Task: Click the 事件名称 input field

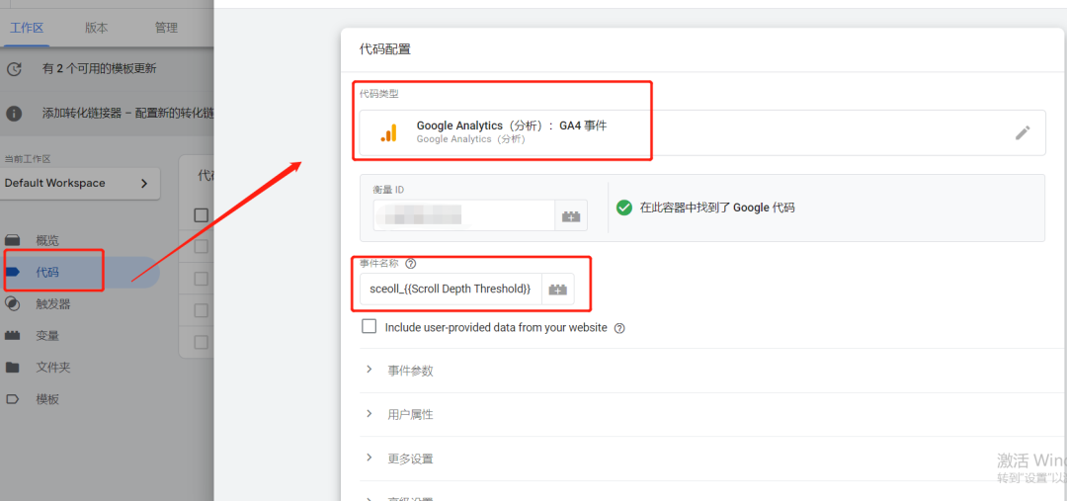Action: coord(450,290)
